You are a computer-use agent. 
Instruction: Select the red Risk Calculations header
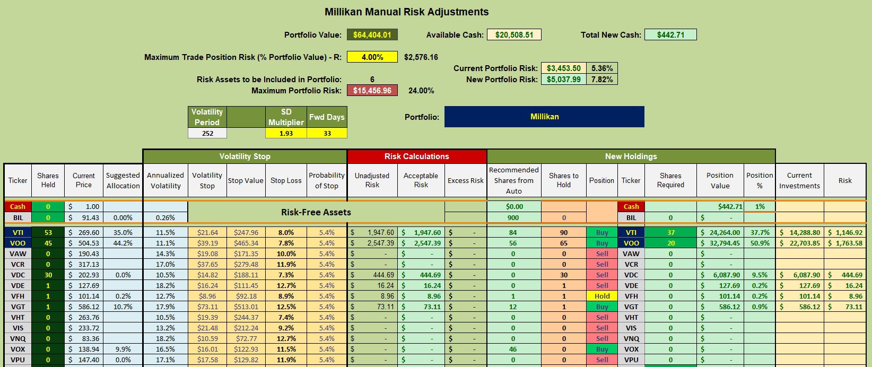417,156
